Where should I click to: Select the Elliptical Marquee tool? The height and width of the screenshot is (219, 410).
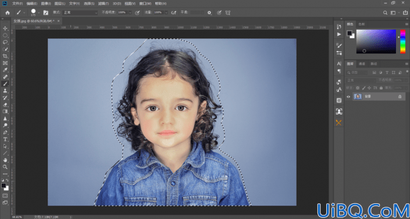[x=5, y=35]
